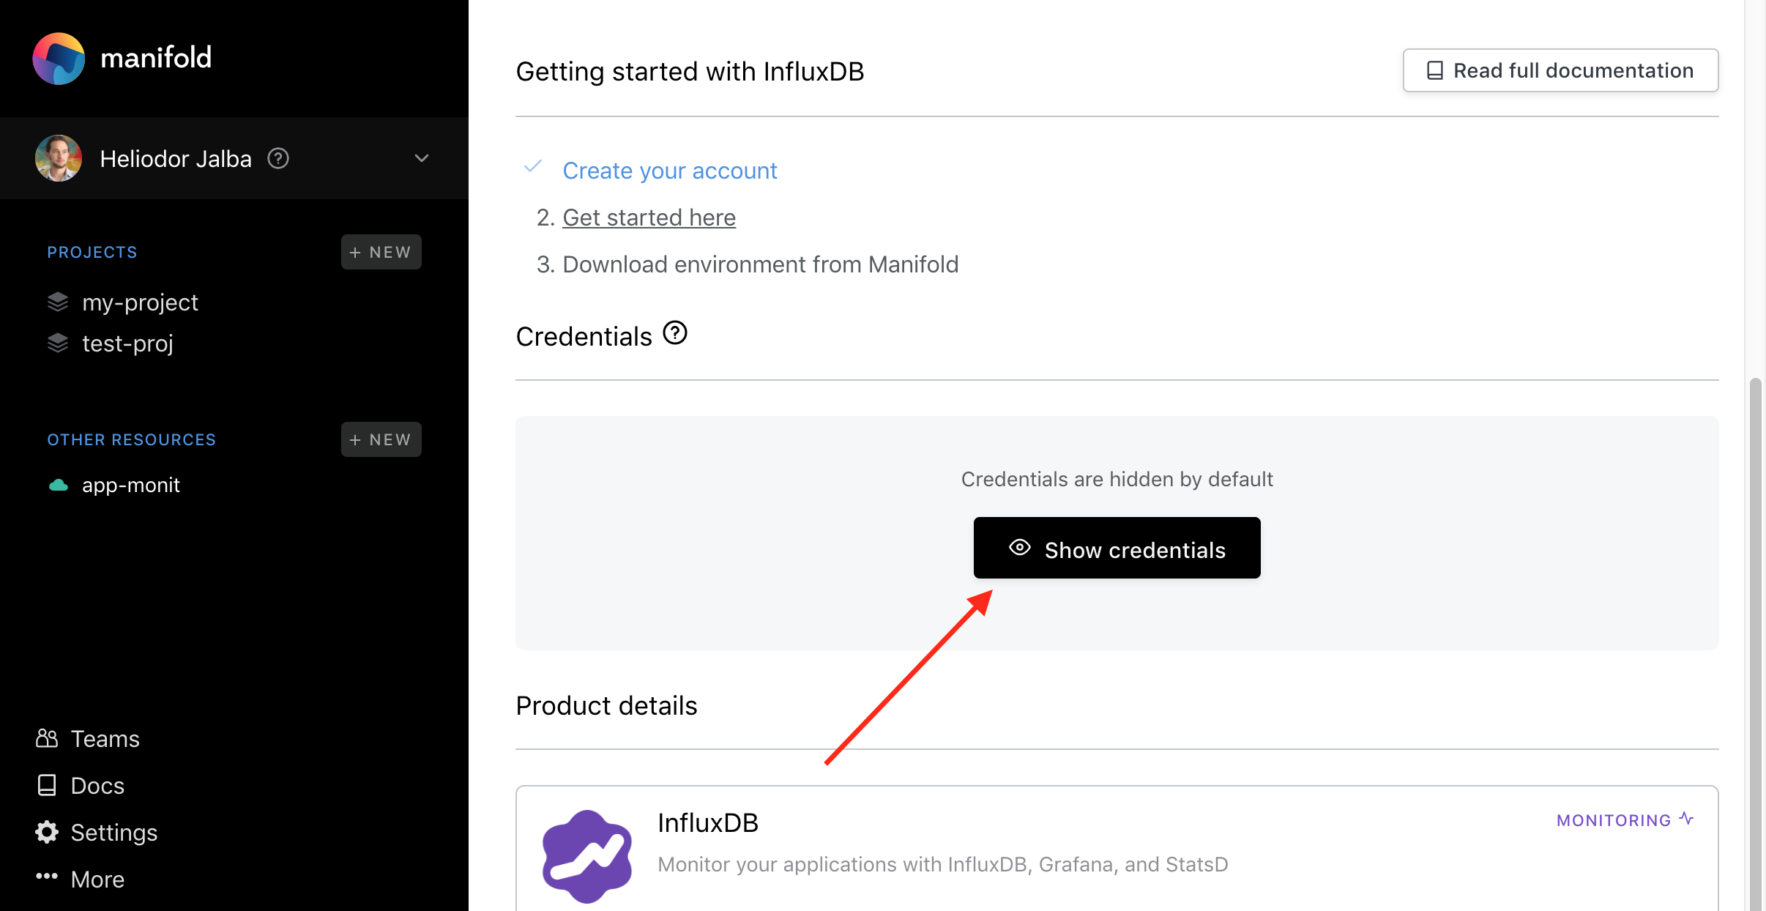Click the MONITORING category tag
This screenshot has height=911, width=1766.
pyautogui.click(x=1625, y=820)
